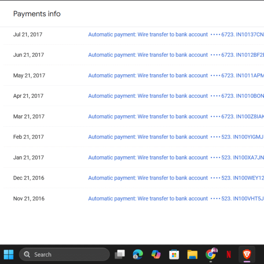264x264 pixels.
Task: Select the date text Feb 21, 2017
Action: click(x=29, y=137)
